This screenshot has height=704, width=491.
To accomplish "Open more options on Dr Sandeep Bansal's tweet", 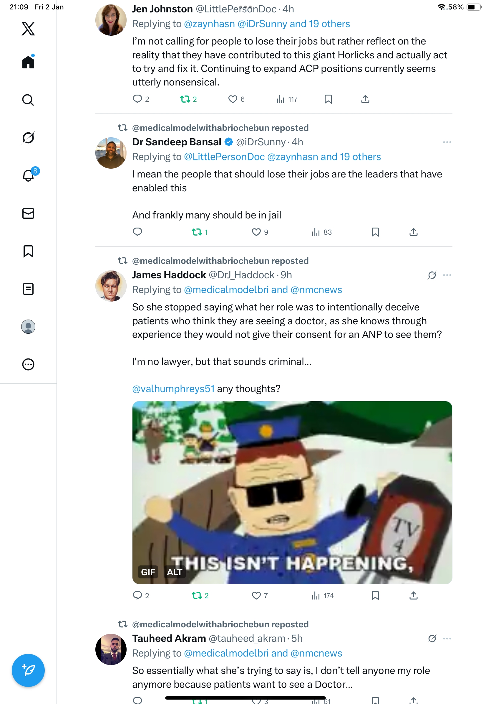I will coord(447,142).
